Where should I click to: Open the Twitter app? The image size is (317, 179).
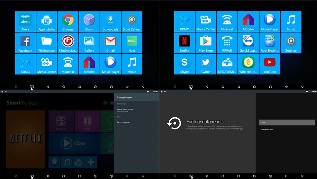tap(206, 64)
